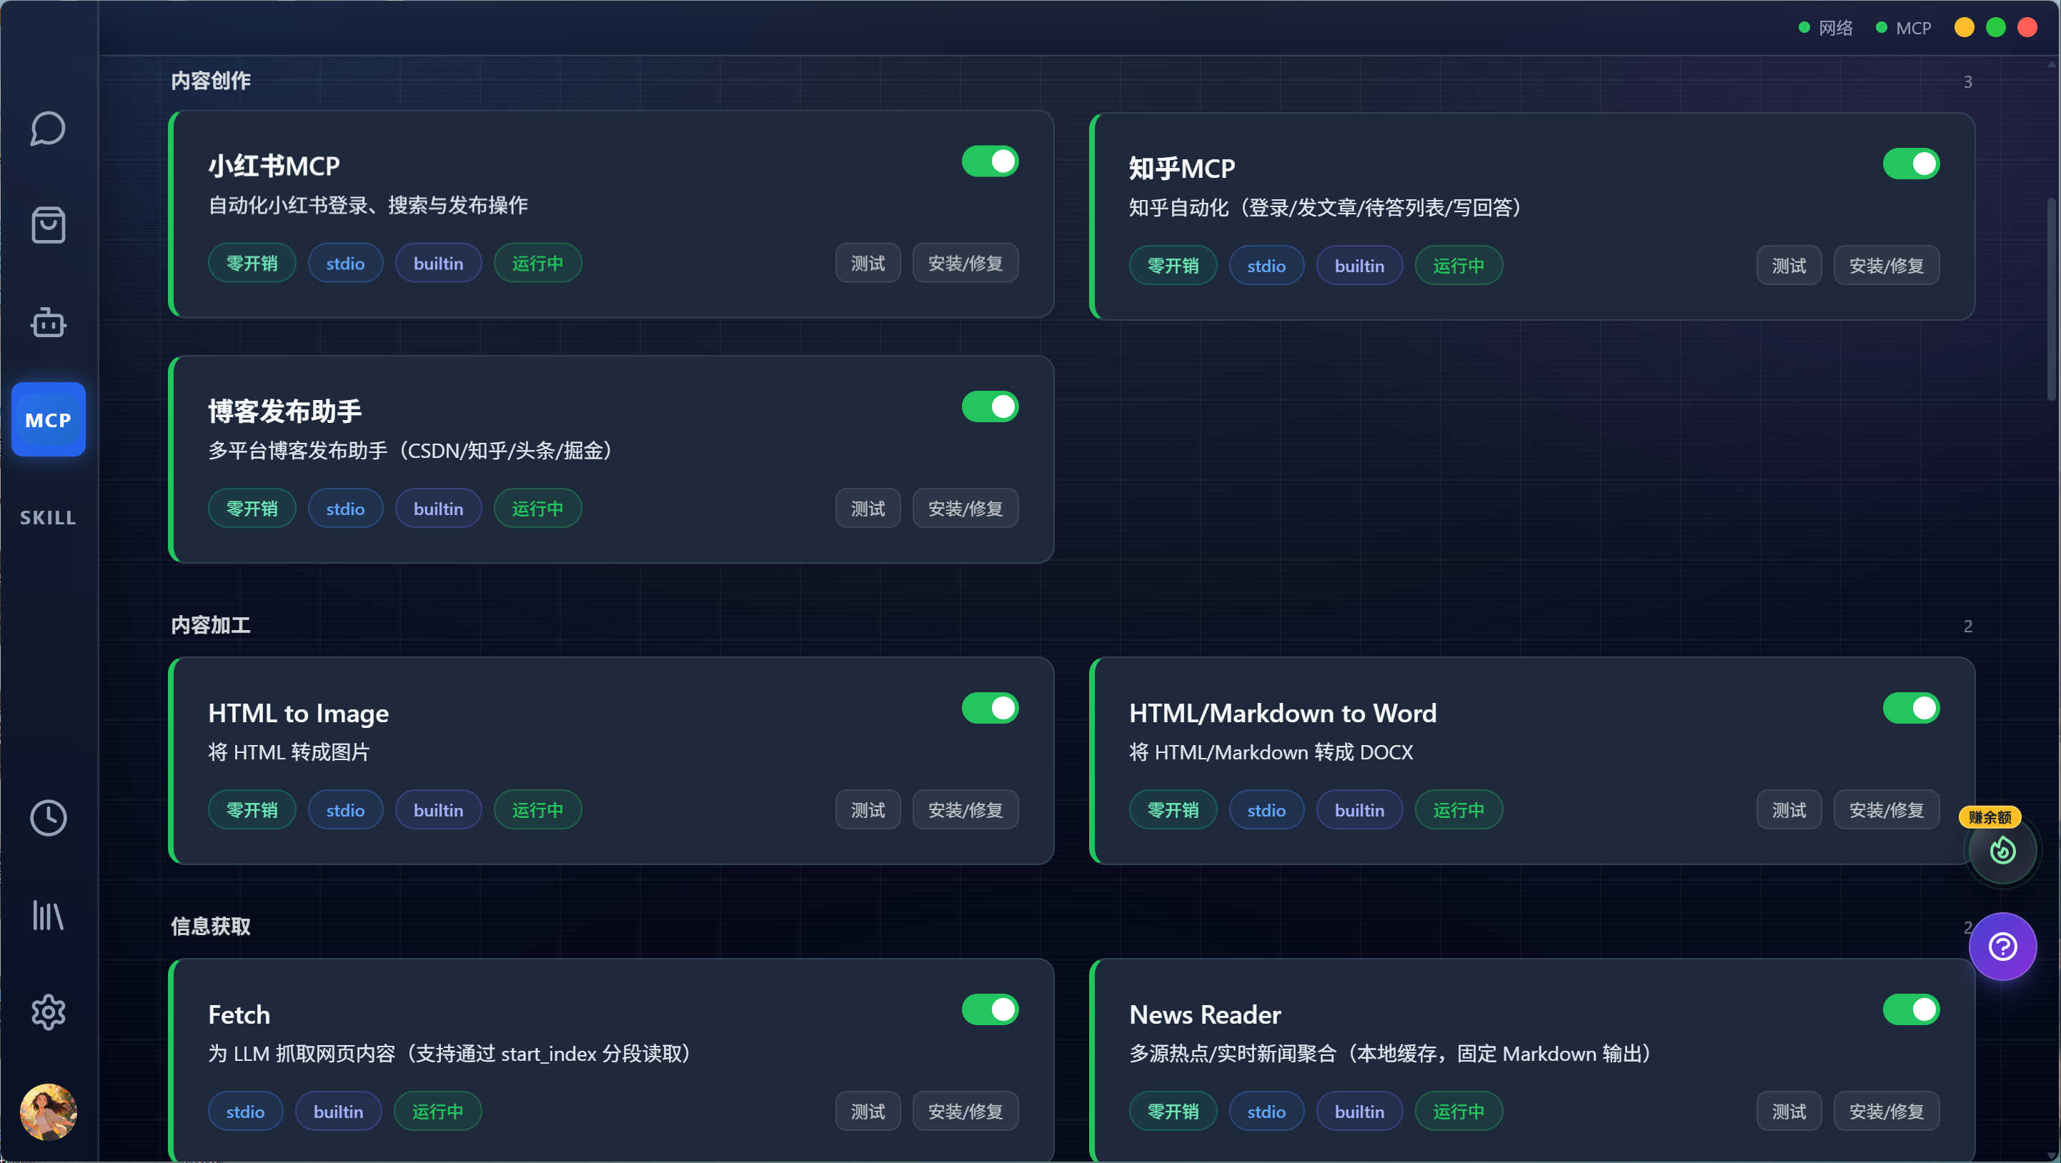This screenshot has width=2061, height=1163.
Task: Toggle the 小红书MCP switch off
Action: 990,161
